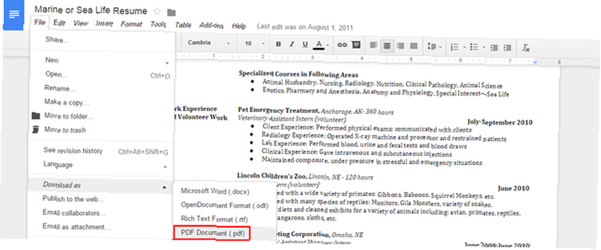Screen dimensions: 601x250
Task: Click the date 'July-September 2010'
Action: [x=500, y=123]
